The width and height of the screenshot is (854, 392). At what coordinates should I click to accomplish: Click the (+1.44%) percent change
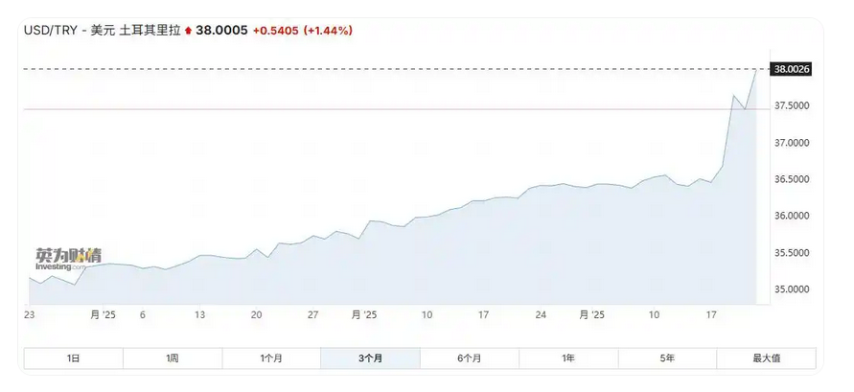point(328,31)
